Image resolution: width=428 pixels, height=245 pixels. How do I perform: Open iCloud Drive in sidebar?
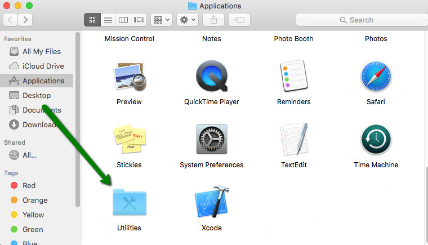point(37,66)
